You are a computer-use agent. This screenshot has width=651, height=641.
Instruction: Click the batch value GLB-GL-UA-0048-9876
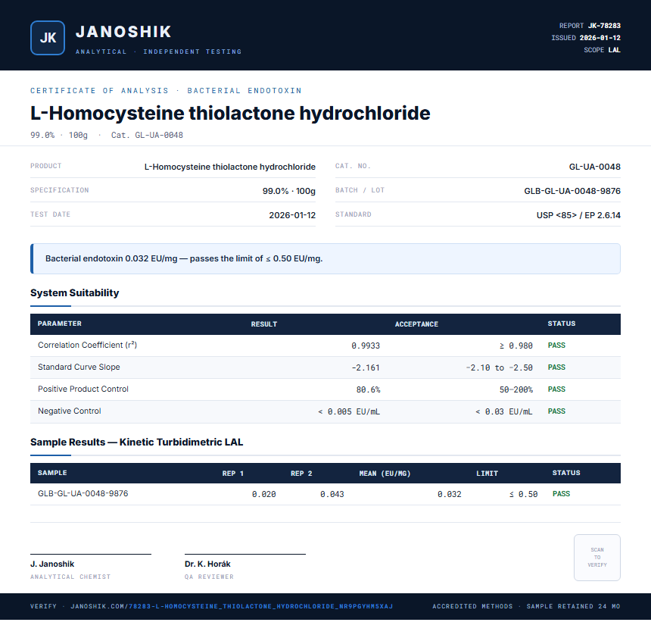point(572,191)
